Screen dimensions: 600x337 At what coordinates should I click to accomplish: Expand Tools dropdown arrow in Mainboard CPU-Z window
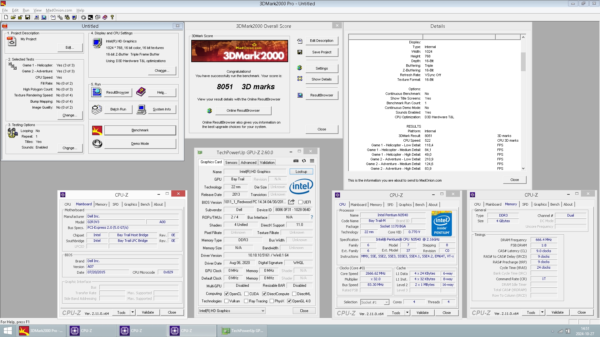pos(132,312)
